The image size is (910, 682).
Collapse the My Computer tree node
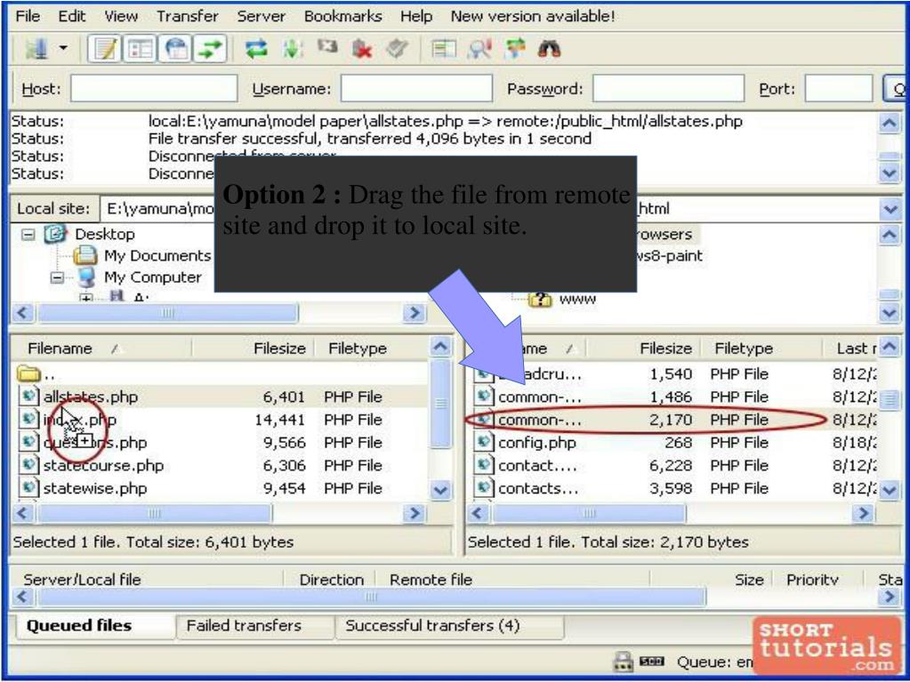click(57, 277)
